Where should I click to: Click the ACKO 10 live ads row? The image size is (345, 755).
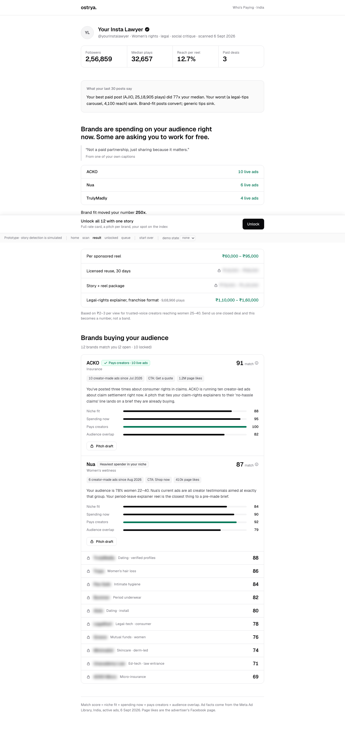(172, 172)
